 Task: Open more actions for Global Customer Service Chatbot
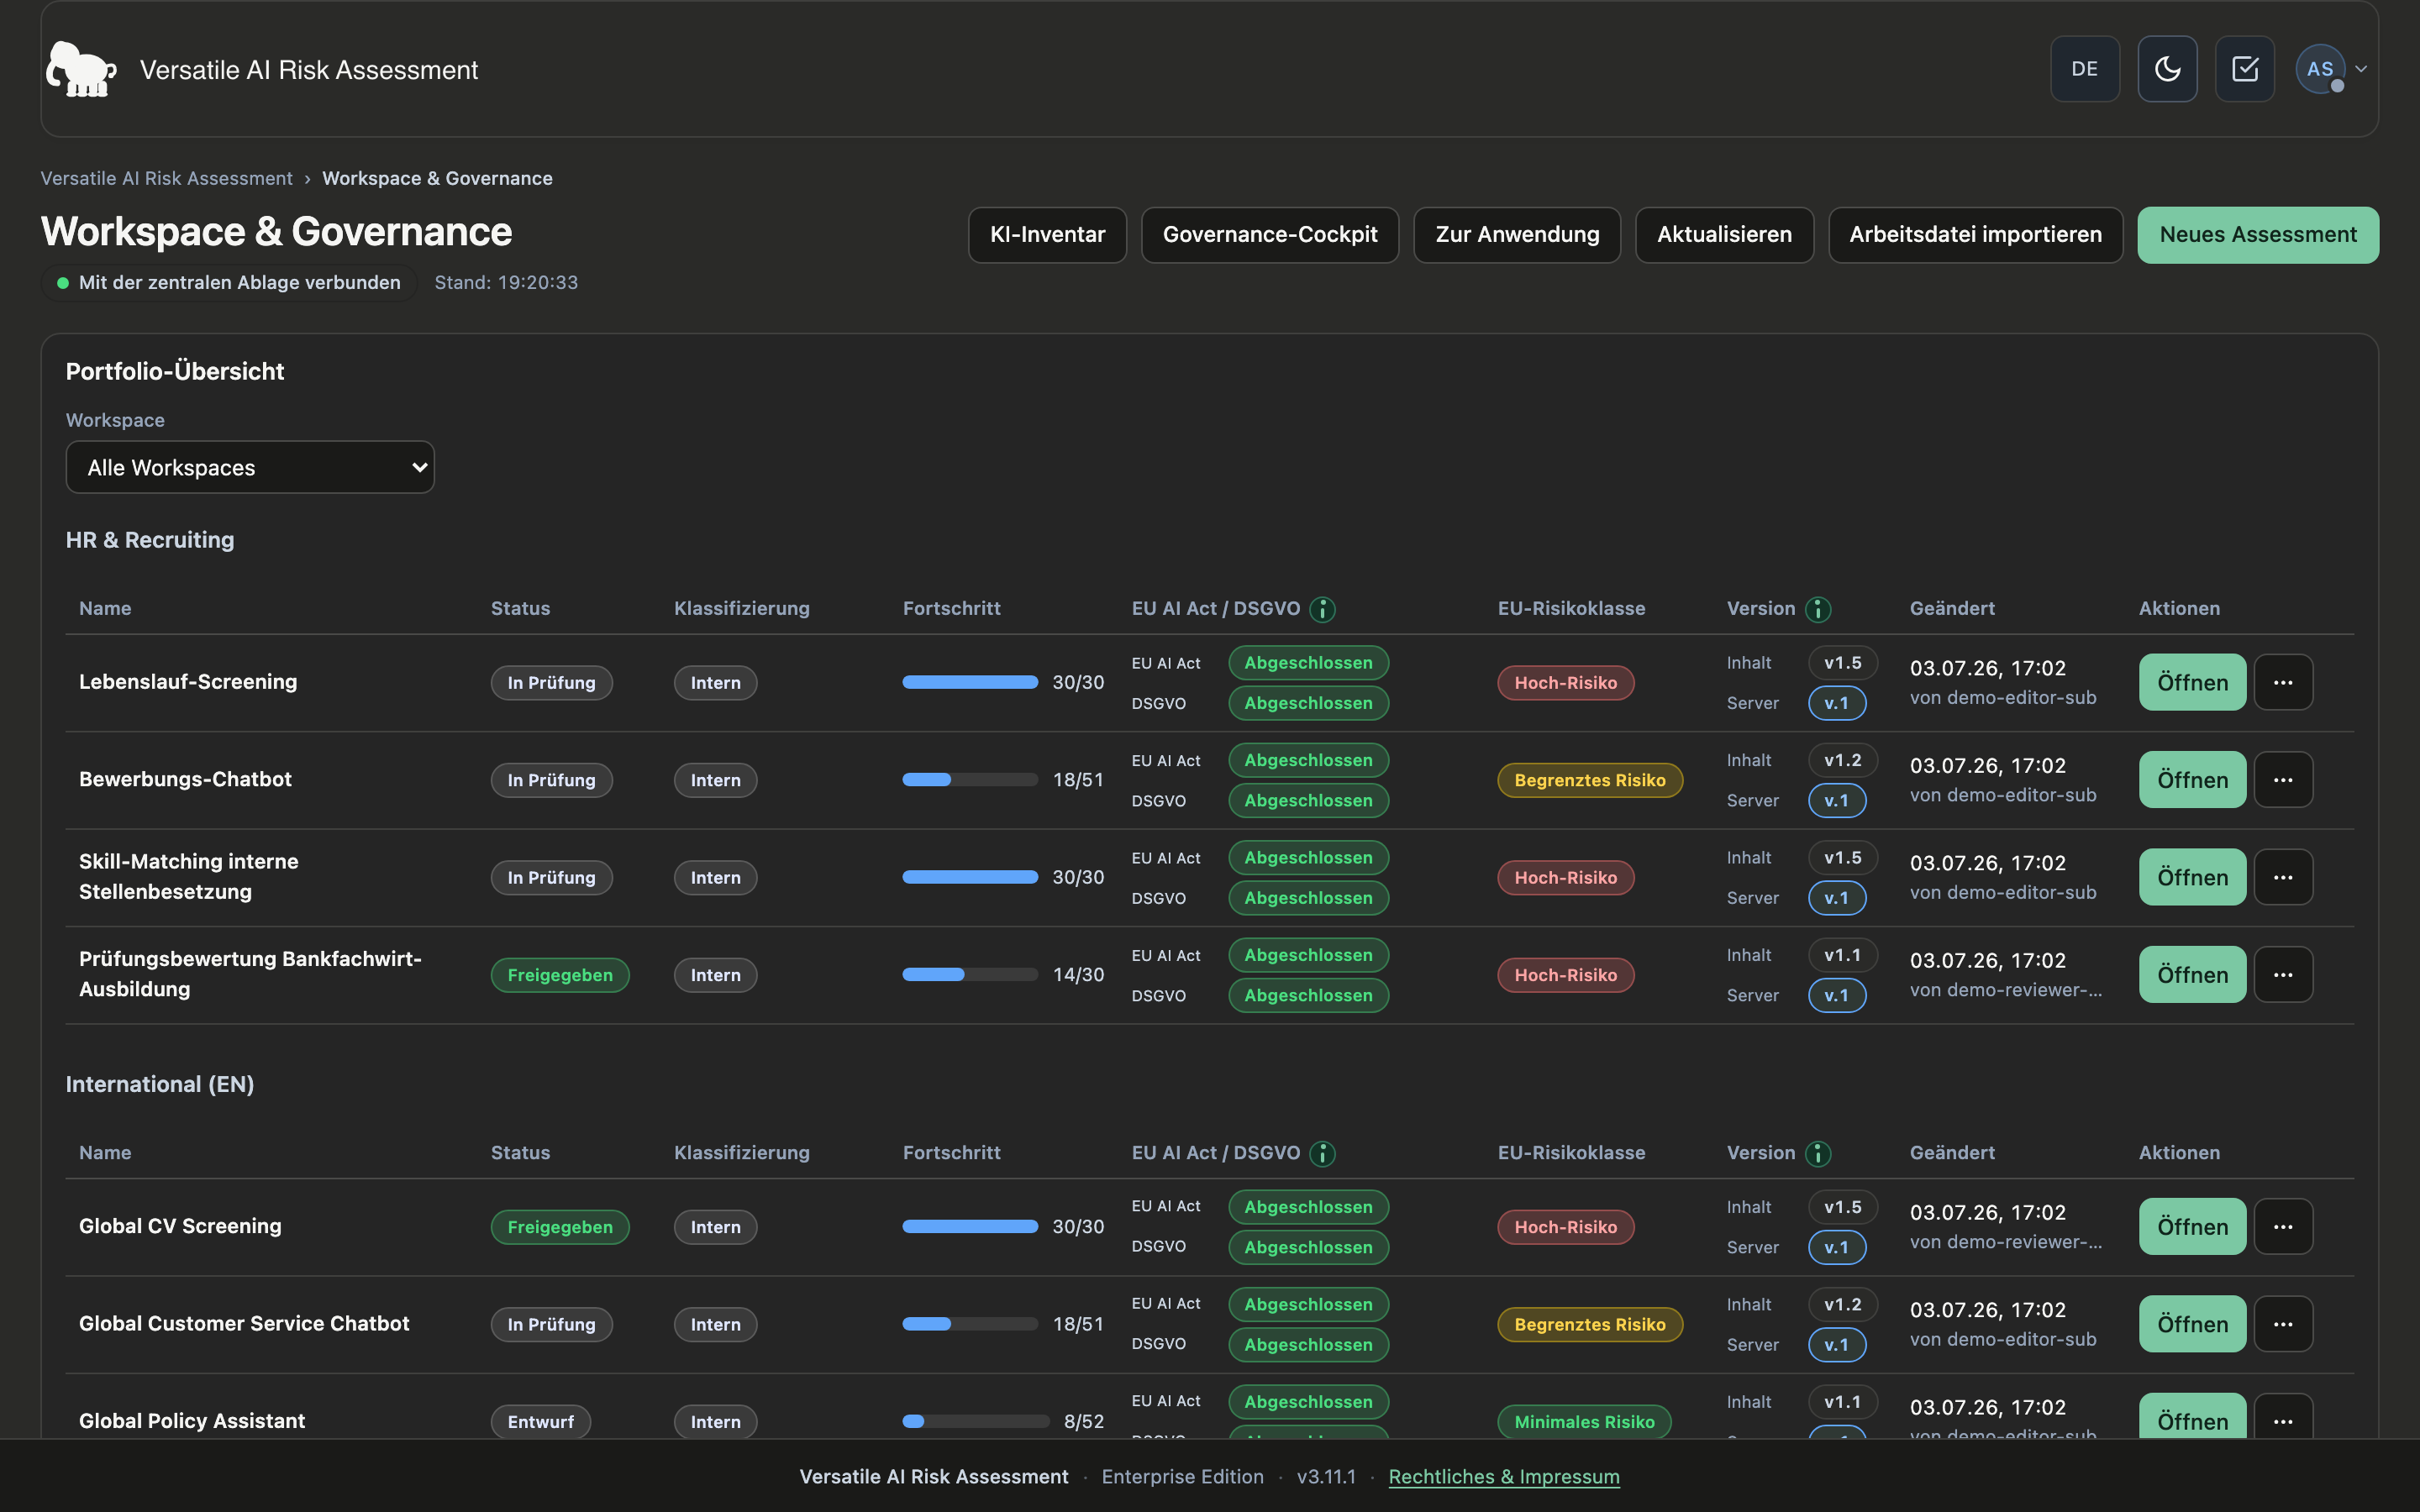(x=2283, y=1324)
